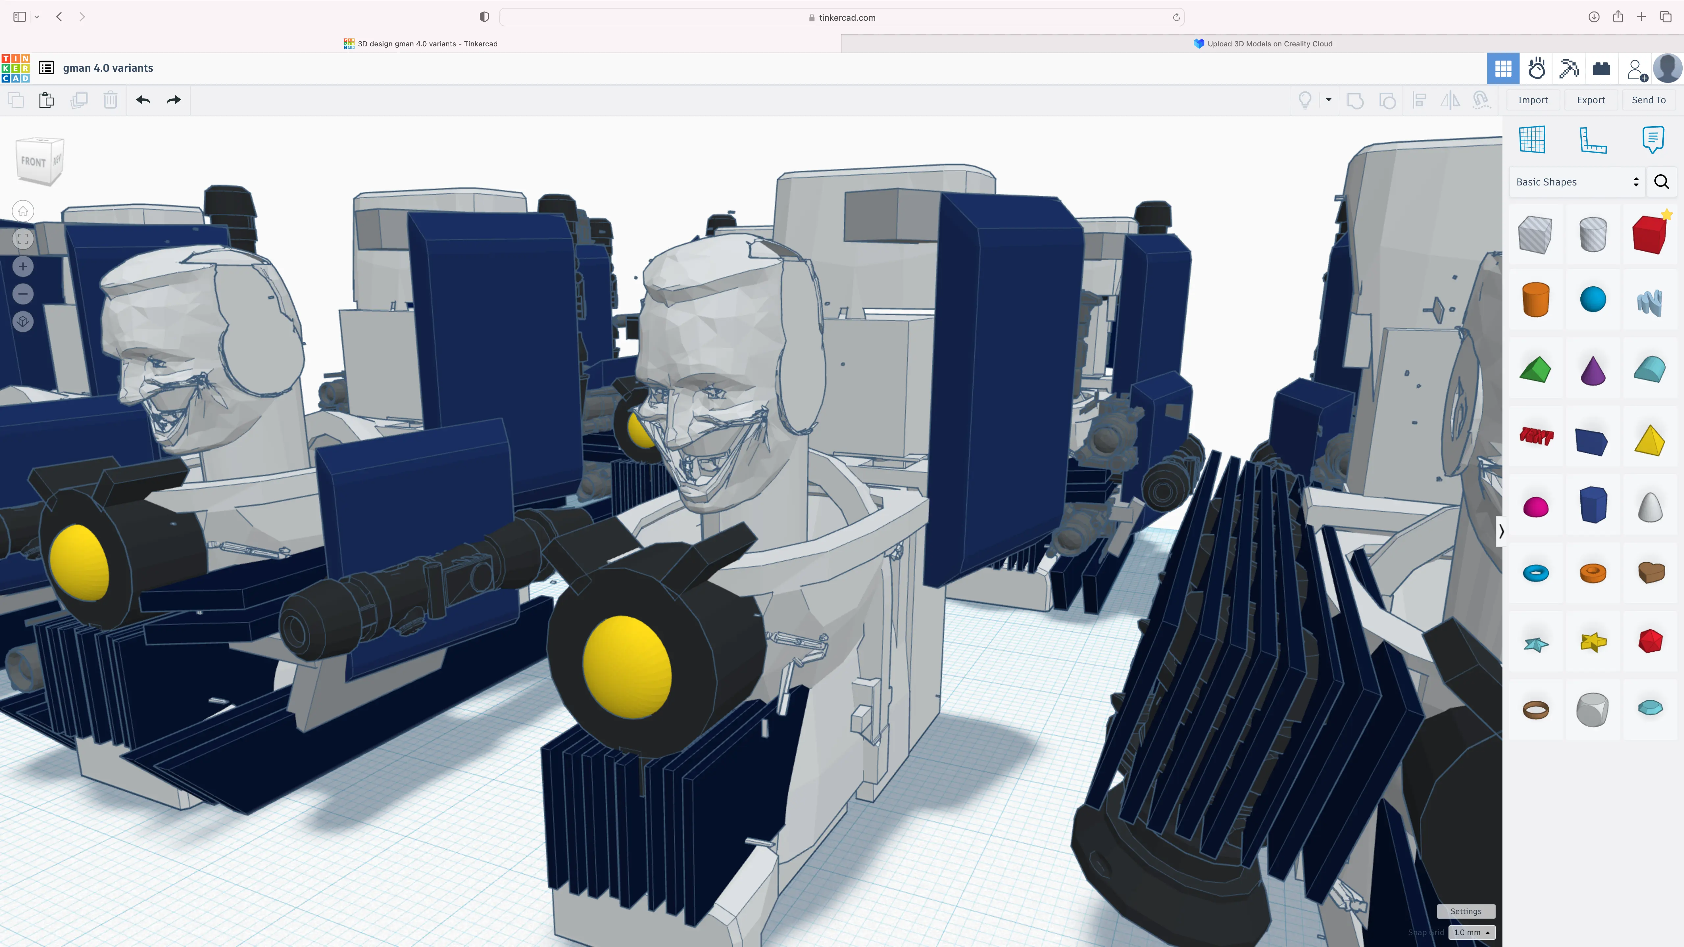
Task: Undo the last action
Action: (x=143, y=100)
